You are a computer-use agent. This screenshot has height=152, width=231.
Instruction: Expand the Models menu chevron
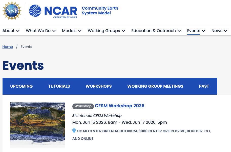tap(80, 31)
